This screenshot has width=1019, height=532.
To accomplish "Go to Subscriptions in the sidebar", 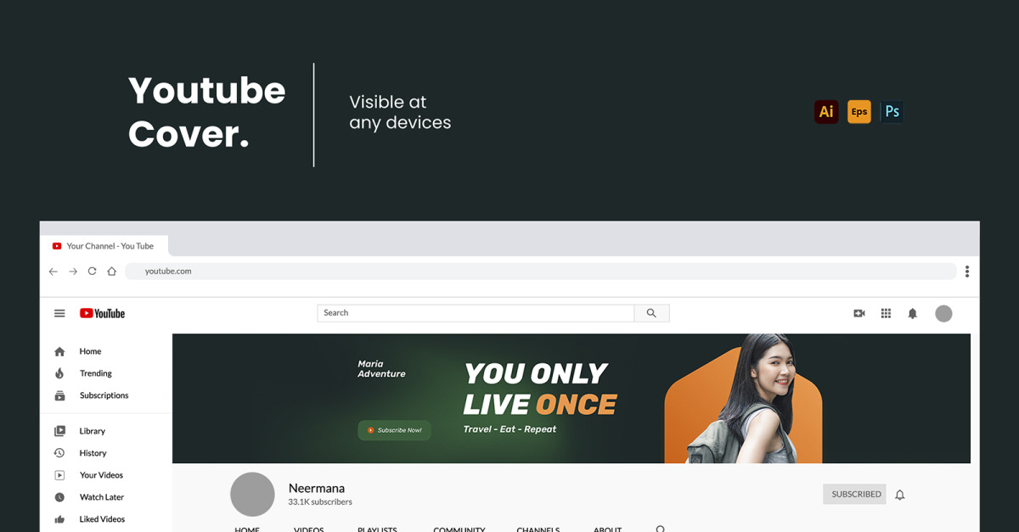I will click(104, 395).
